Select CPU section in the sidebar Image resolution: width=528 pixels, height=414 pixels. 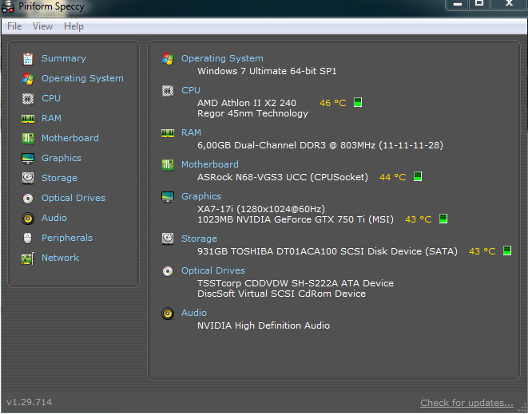tap(51, 98)
